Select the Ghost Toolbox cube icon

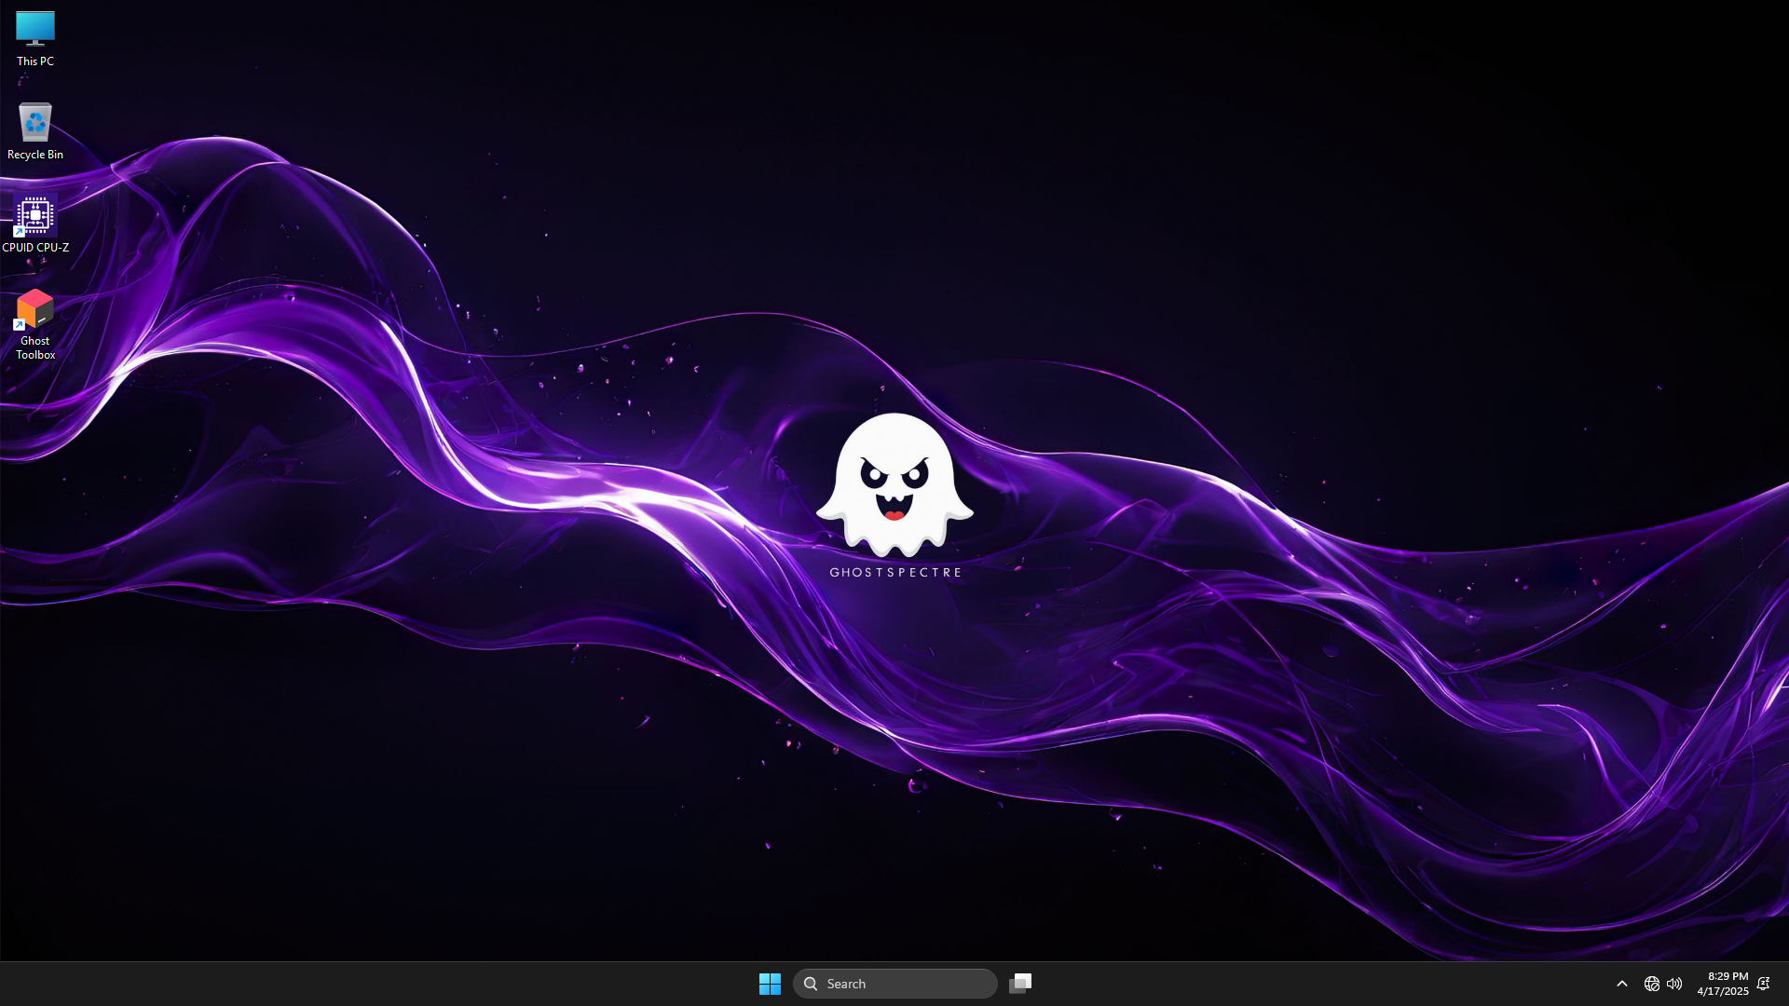[35, 309]
